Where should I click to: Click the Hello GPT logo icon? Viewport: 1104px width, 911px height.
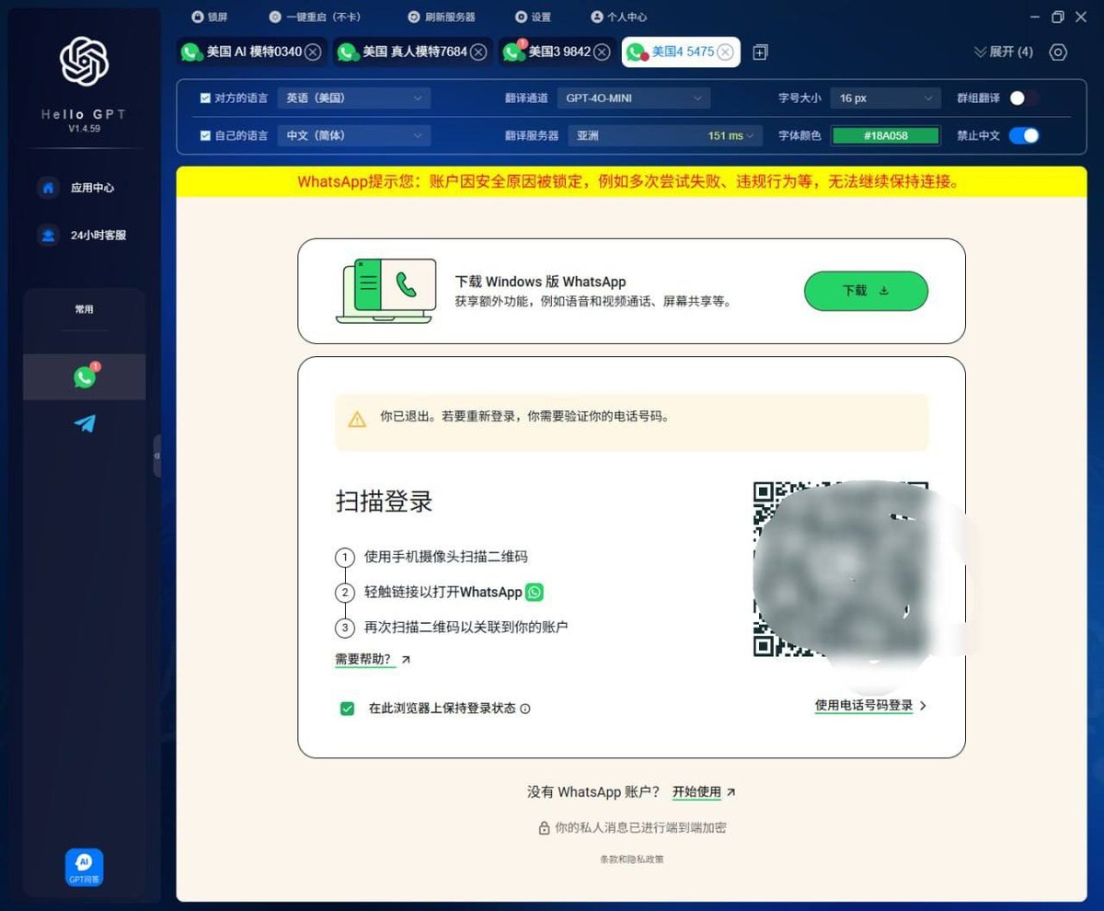click(x=84, y=62)
